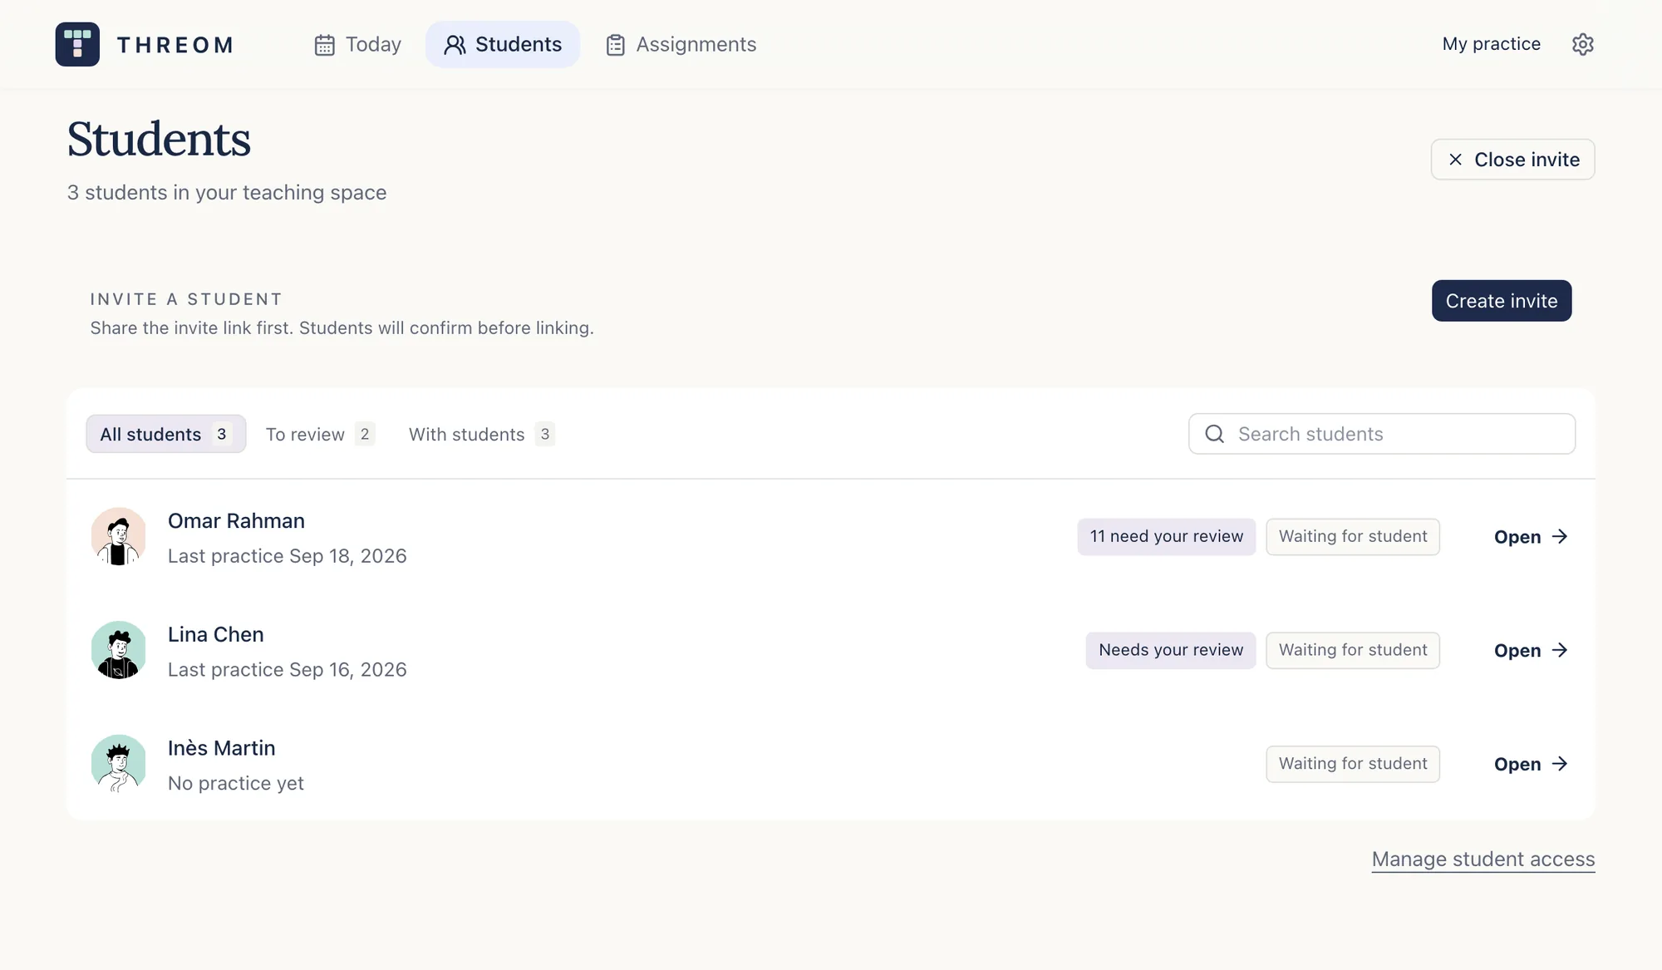This screenshot has width=1662, height=970.
Task: Click the arrow icon in Omar Rahman's row
Action: click(1560, 536)
